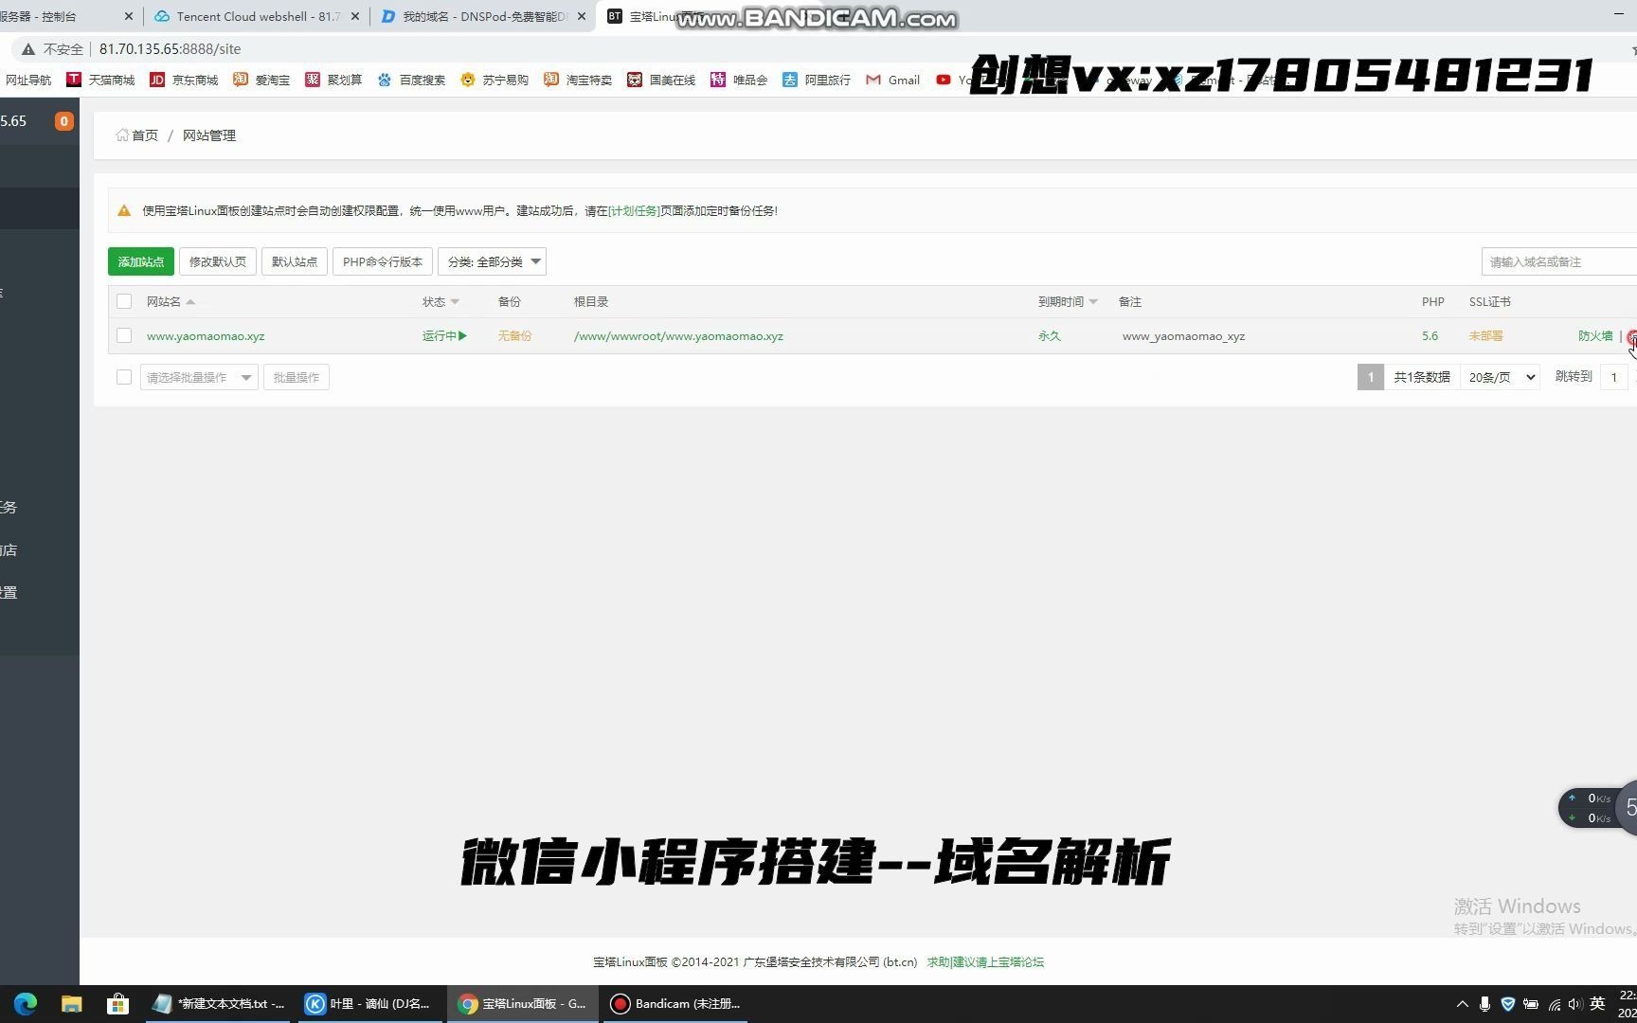Viewport: 1637px width, 1023px height.
Task: Click the 未部署 SSL status link
Action: pos(1485,336)
